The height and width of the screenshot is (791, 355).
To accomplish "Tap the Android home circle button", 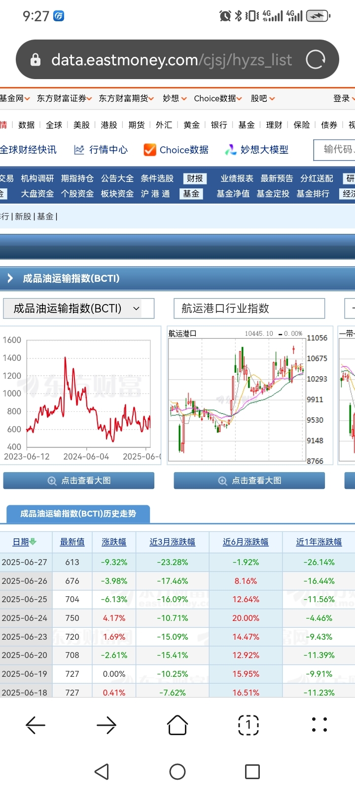I will (x=177, y=772).
